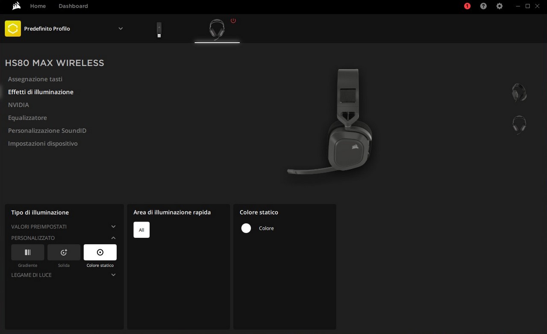This screenshot has height=334, width=547.
Task: Click the yellow profile hexagon icon
Action: [13, 29]
